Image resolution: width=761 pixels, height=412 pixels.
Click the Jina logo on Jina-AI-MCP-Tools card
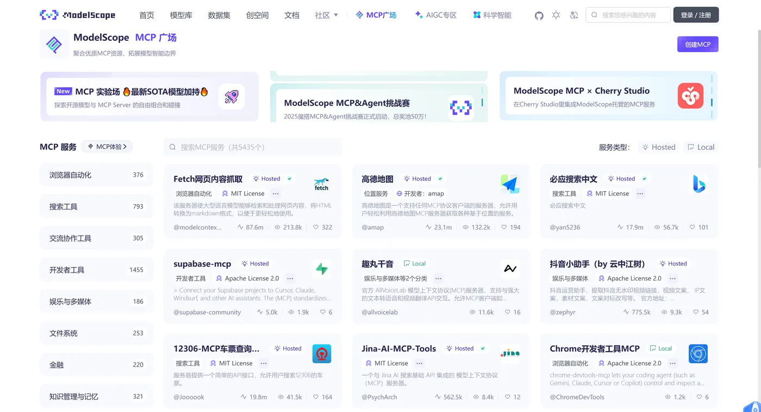[509, 353]
